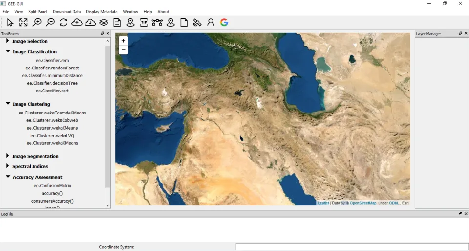Open the Display Metadata menu
Viewport: 469px width, 251px height.
tap(102, 12)
